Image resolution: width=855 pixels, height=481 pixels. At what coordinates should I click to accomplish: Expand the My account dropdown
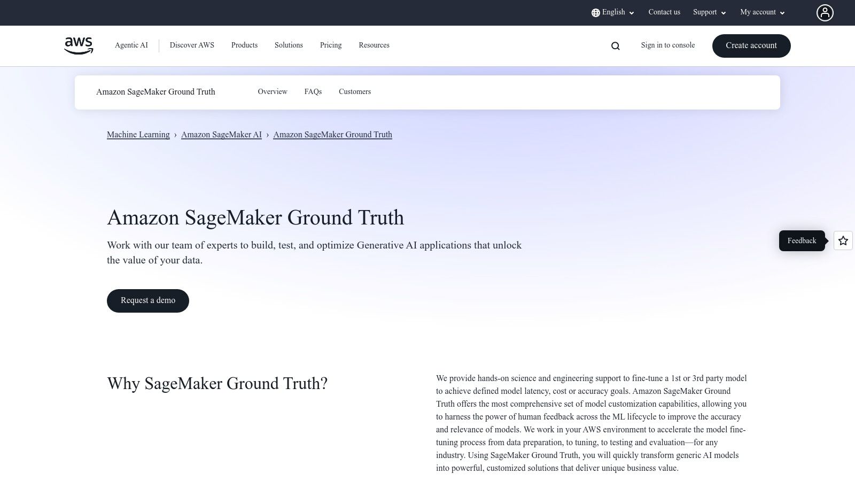pos(763,12)
